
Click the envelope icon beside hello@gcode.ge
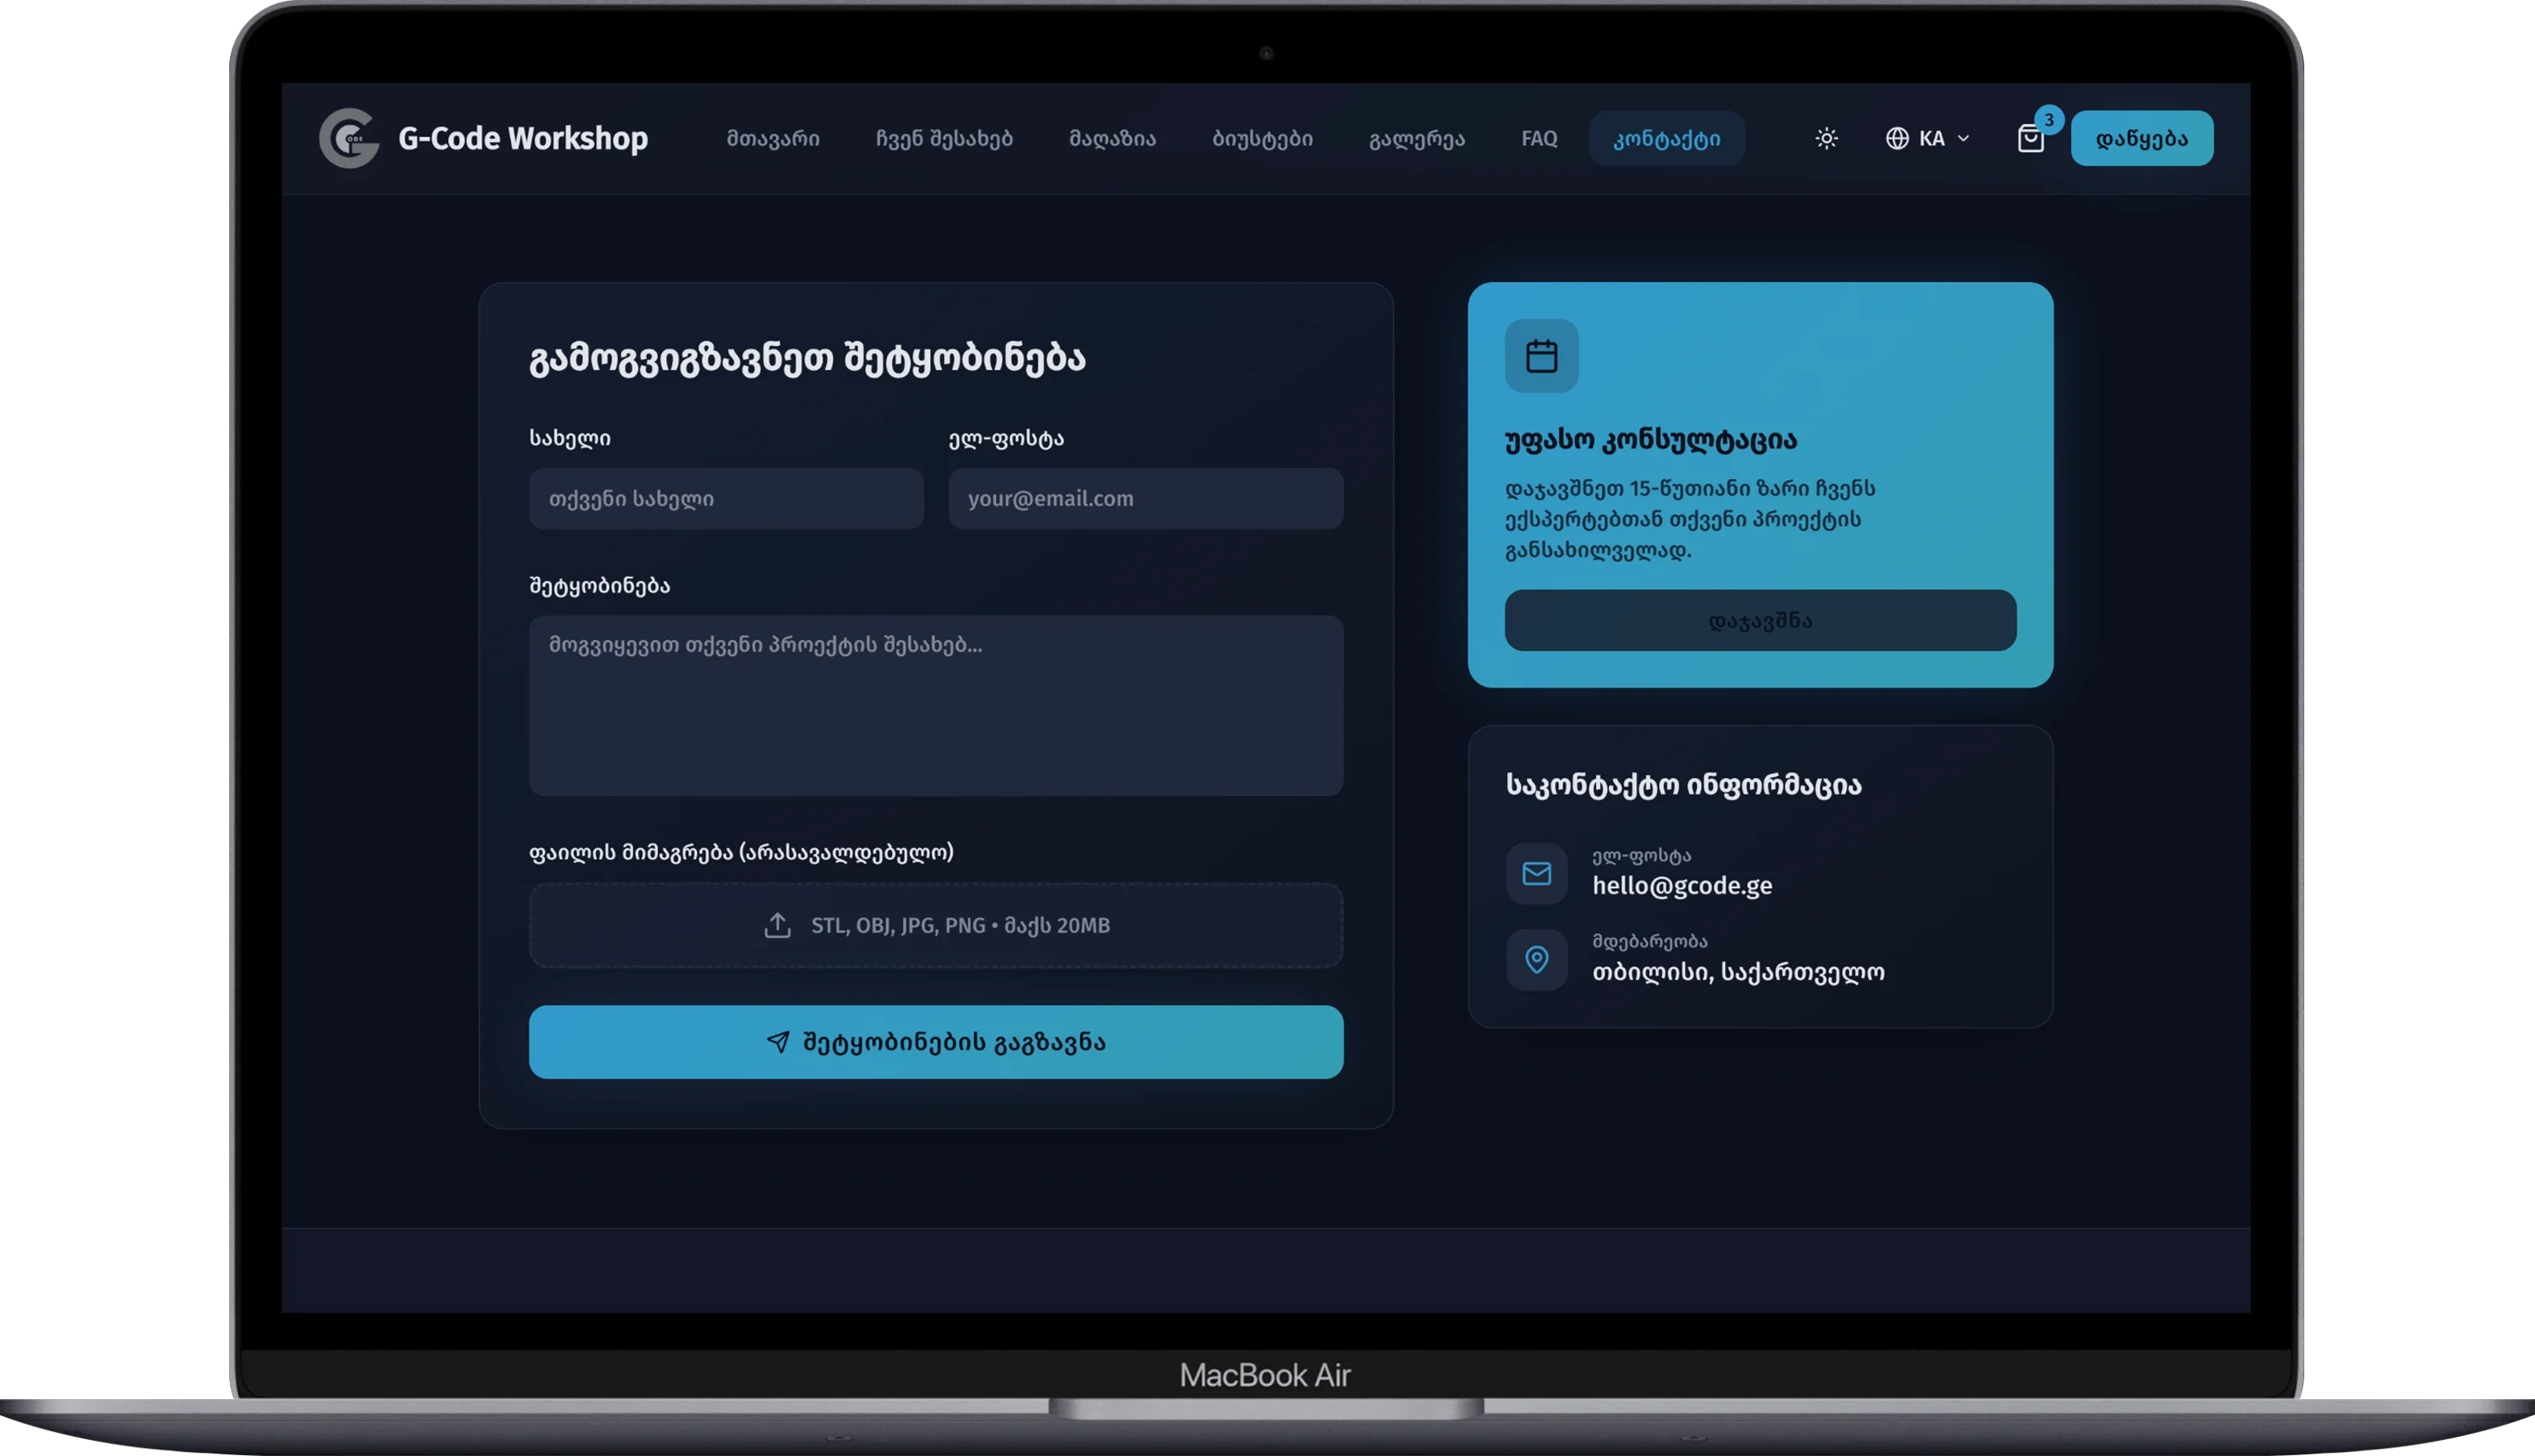point(1536,873)
